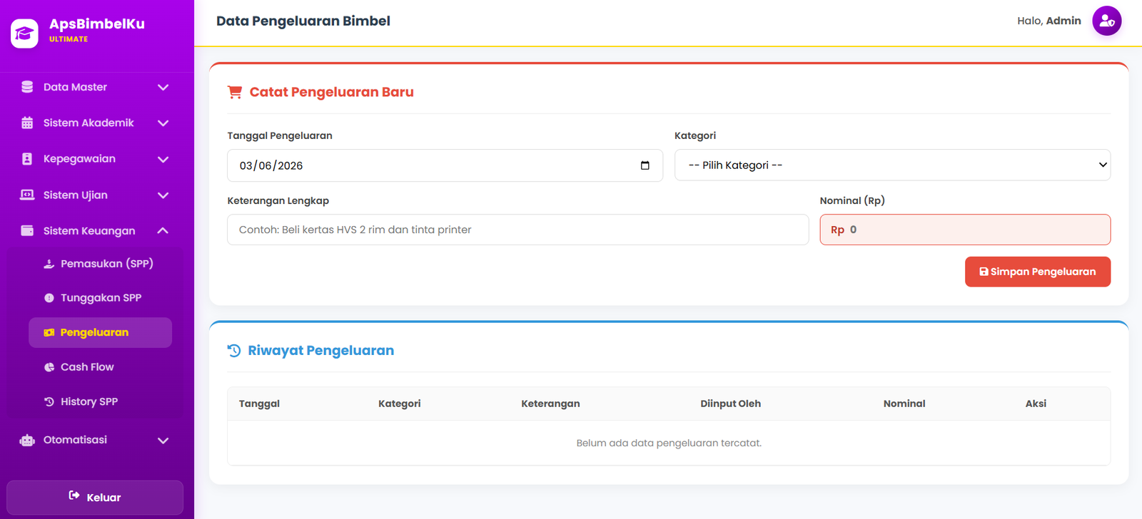This screenshot has height=519, width=1142.
Task: Open the Pilih Kategori dropdown
Action: (x=892, y=165)
